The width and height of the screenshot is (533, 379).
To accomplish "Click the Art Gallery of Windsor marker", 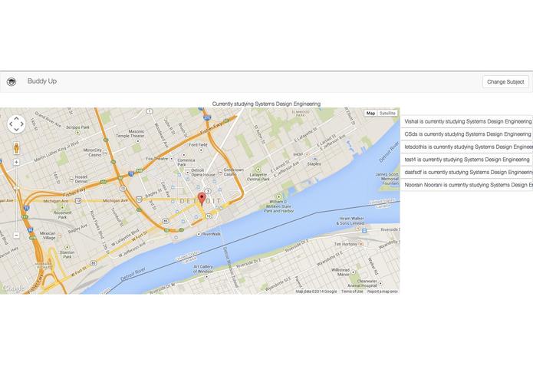I will [206, 277].
